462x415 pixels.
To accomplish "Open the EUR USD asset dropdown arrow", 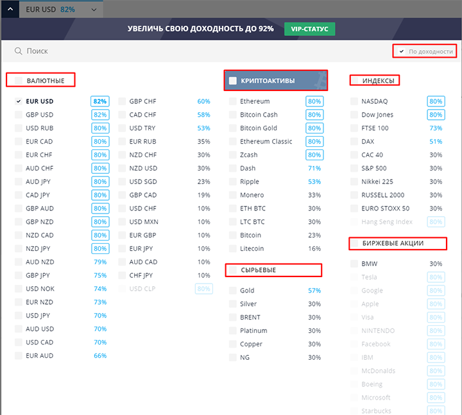I will (x=94, y=10).
